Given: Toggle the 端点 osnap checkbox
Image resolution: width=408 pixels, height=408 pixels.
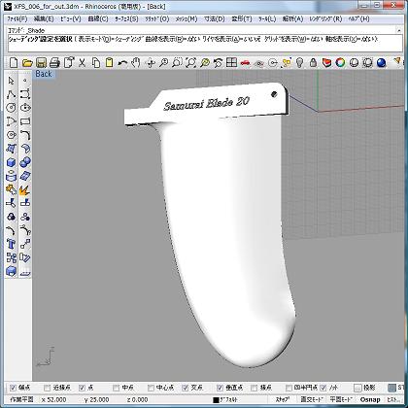Looking at the screenshot, I should tap(13, 388).
